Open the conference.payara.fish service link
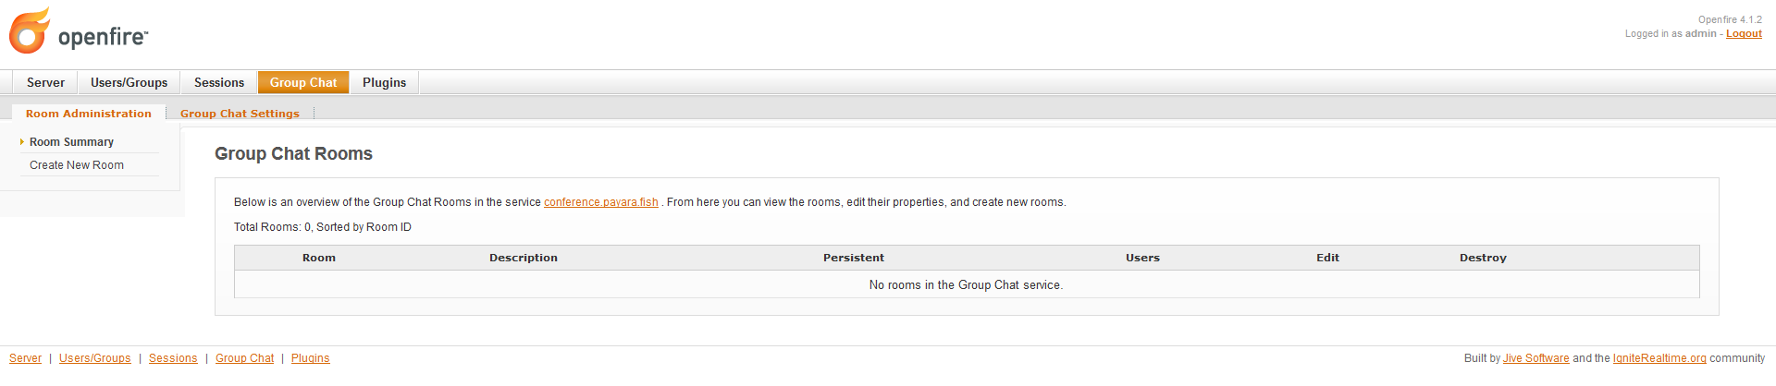This screenshot has height=386, width=1776. [601, 202]
